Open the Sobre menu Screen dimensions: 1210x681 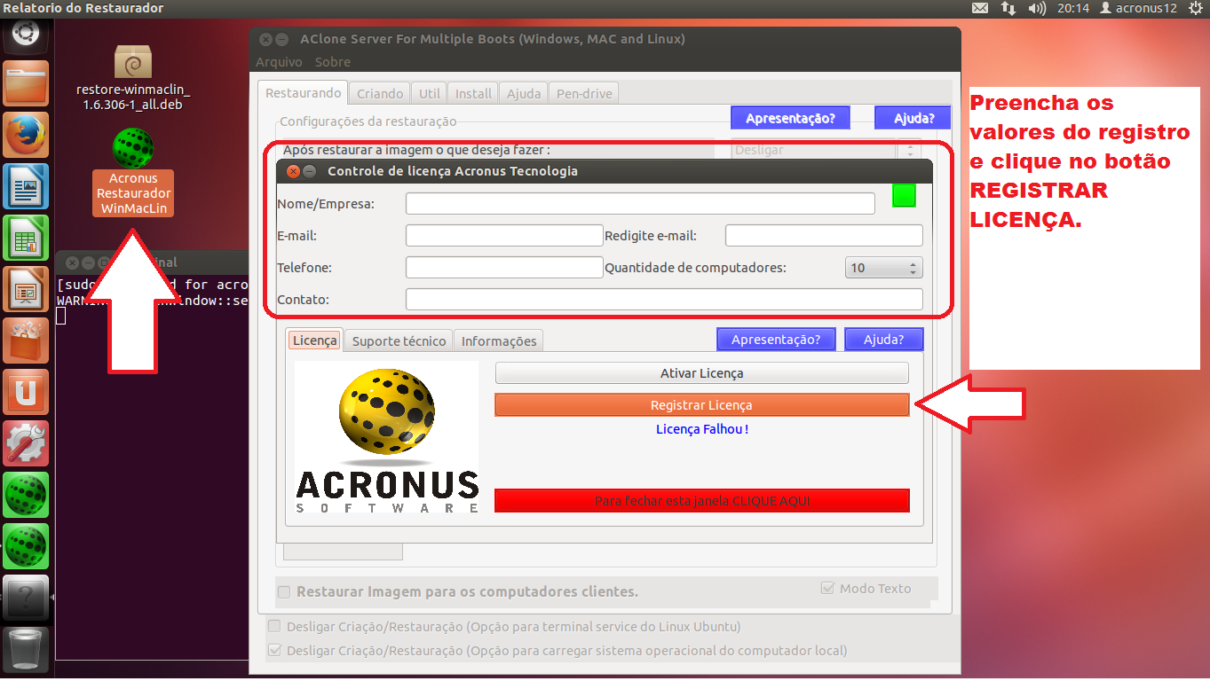[x=332, y=62]
